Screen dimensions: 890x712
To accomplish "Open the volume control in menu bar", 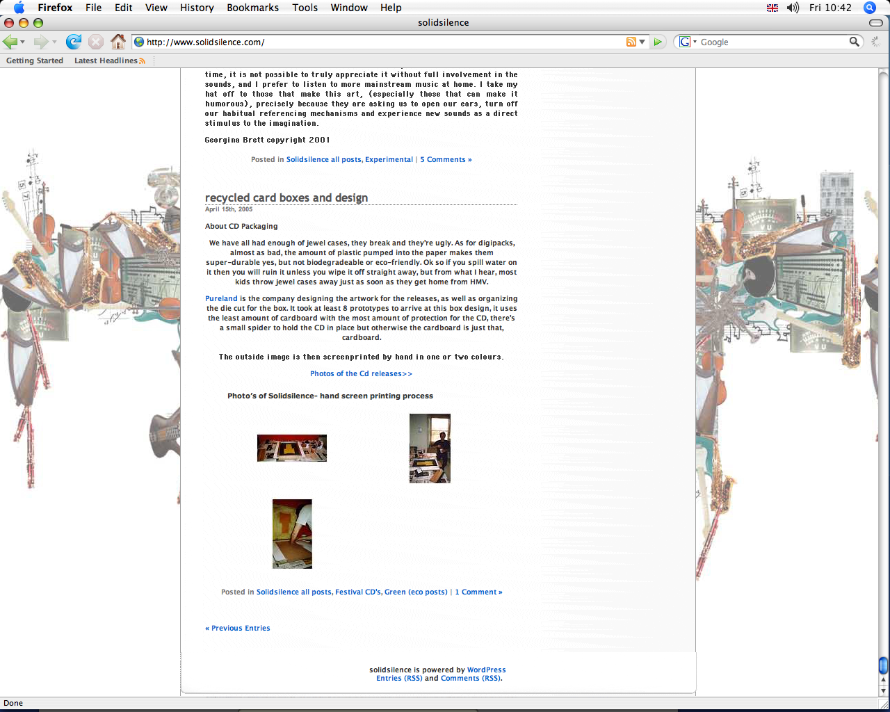I will [x=793, y=8].
